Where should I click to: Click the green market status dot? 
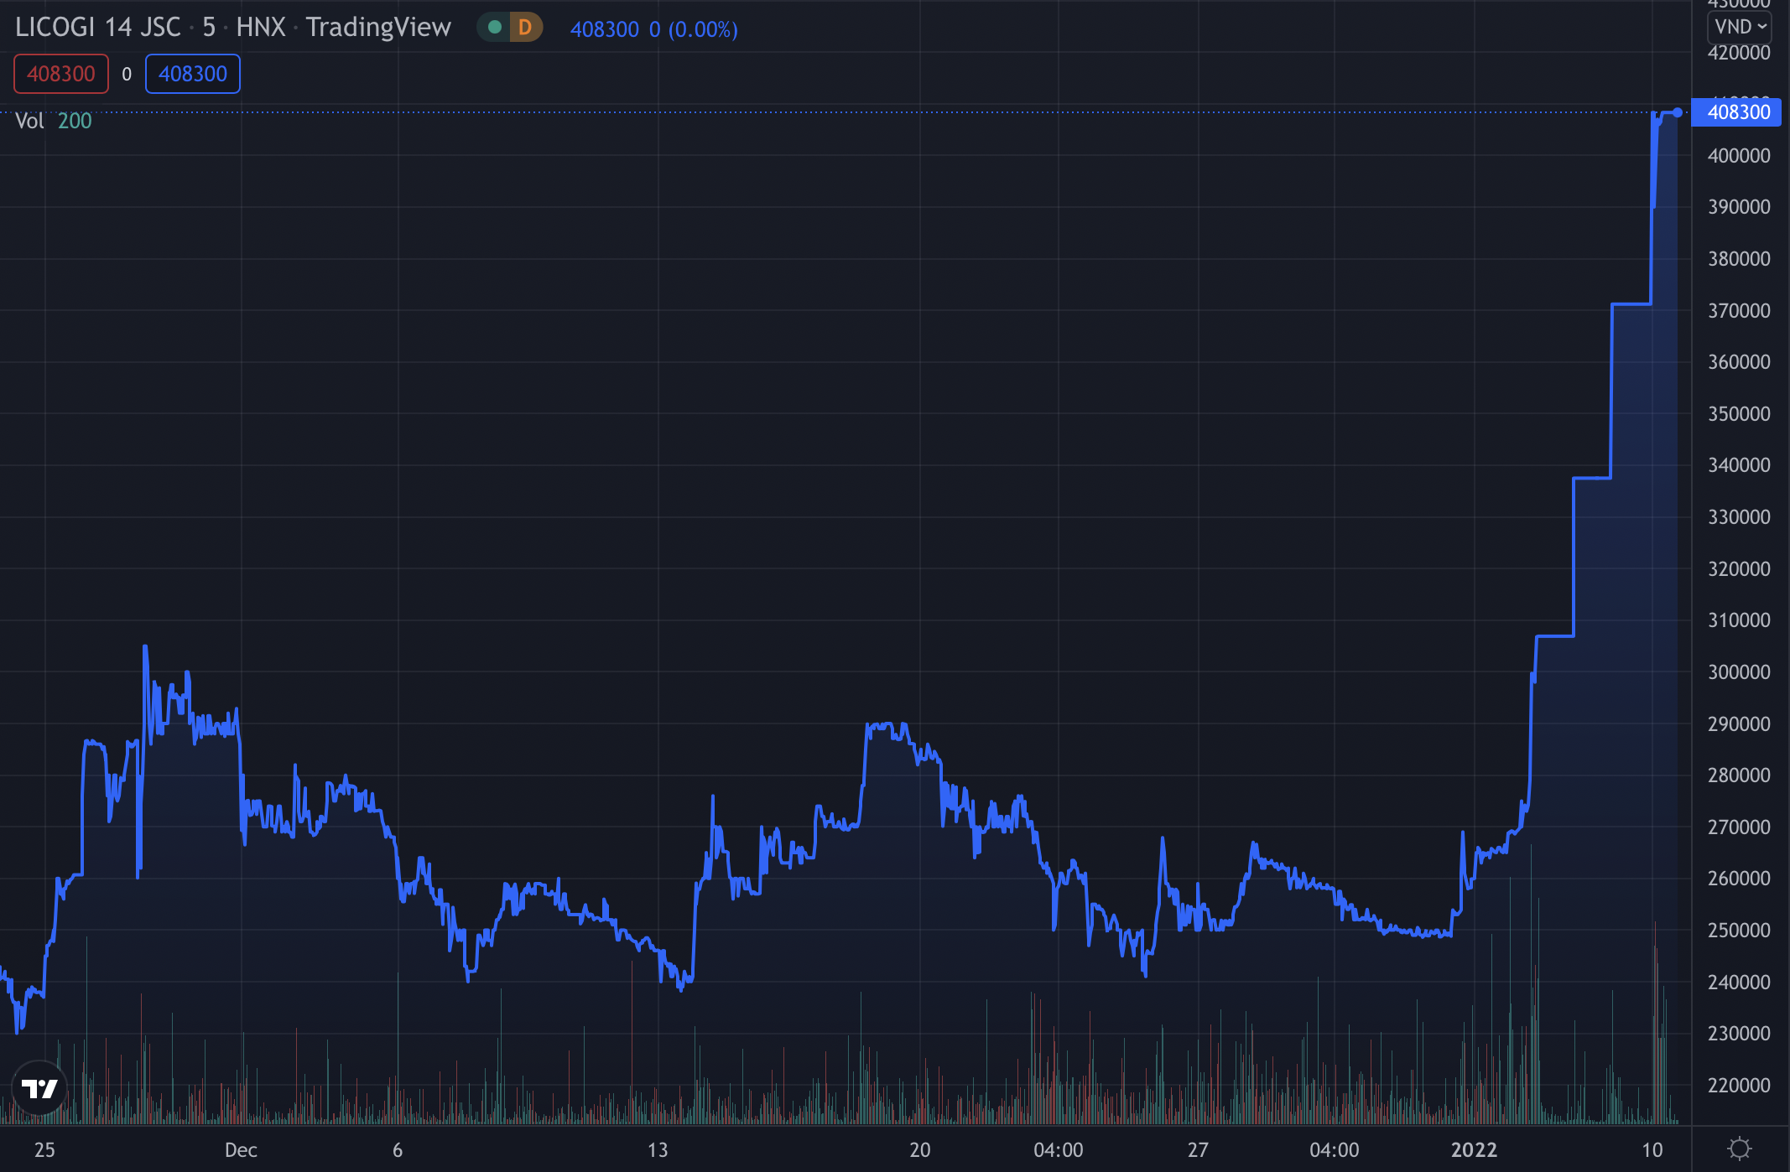click(495, 28)
